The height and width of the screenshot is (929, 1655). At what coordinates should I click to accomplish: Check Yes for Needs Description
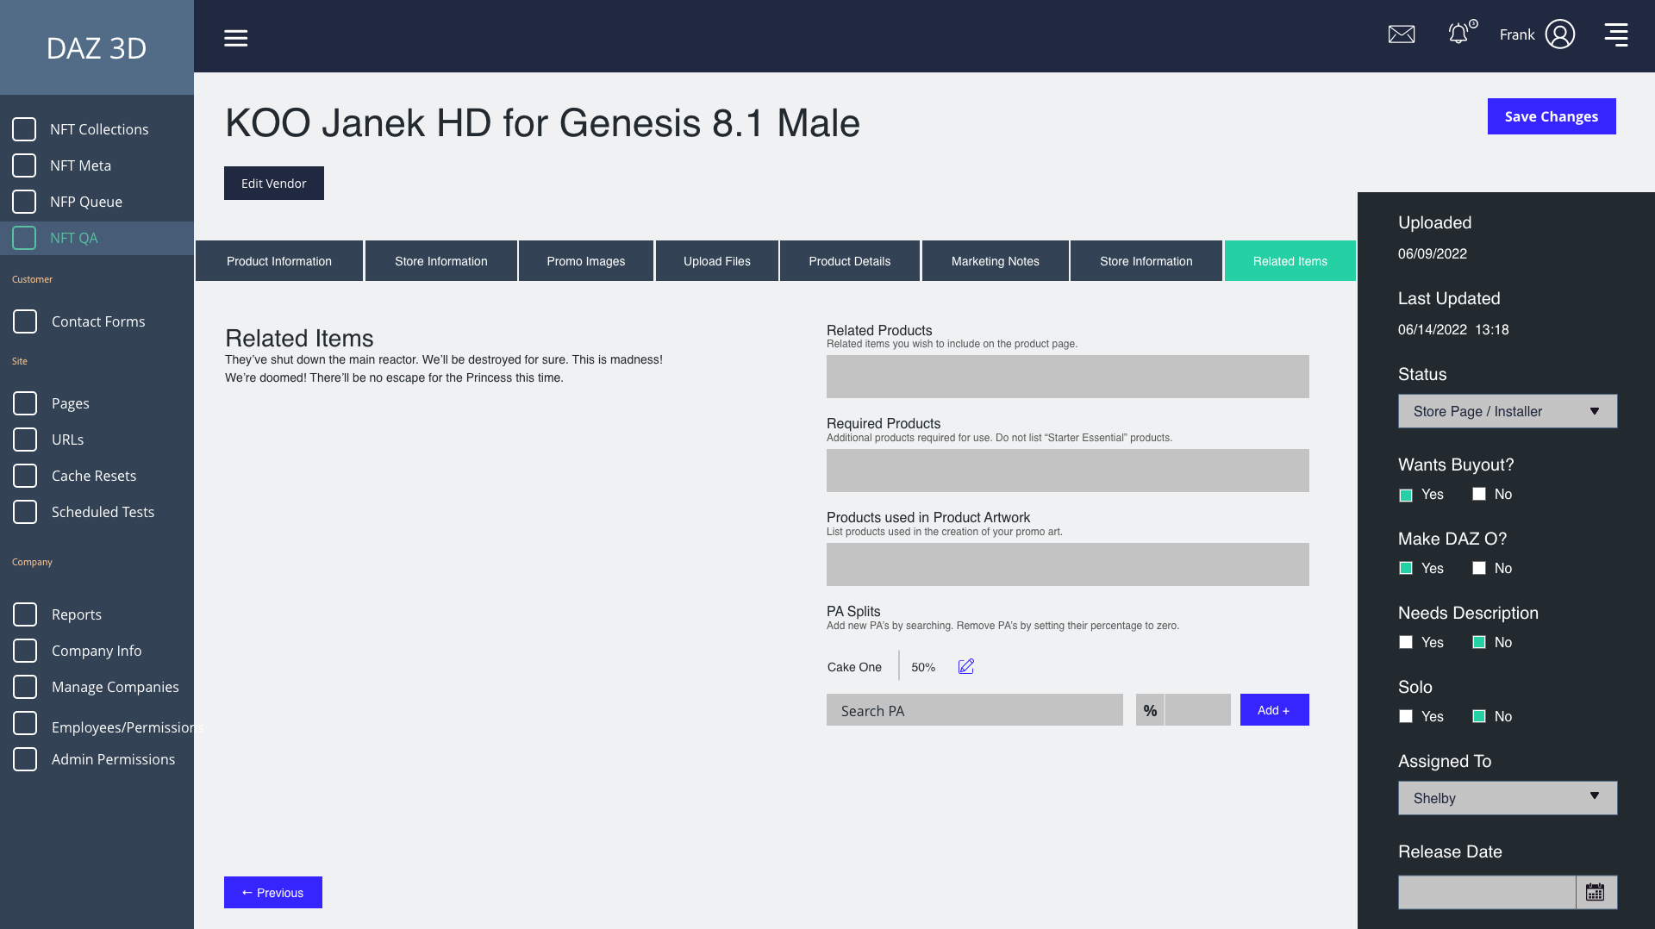1406,642
